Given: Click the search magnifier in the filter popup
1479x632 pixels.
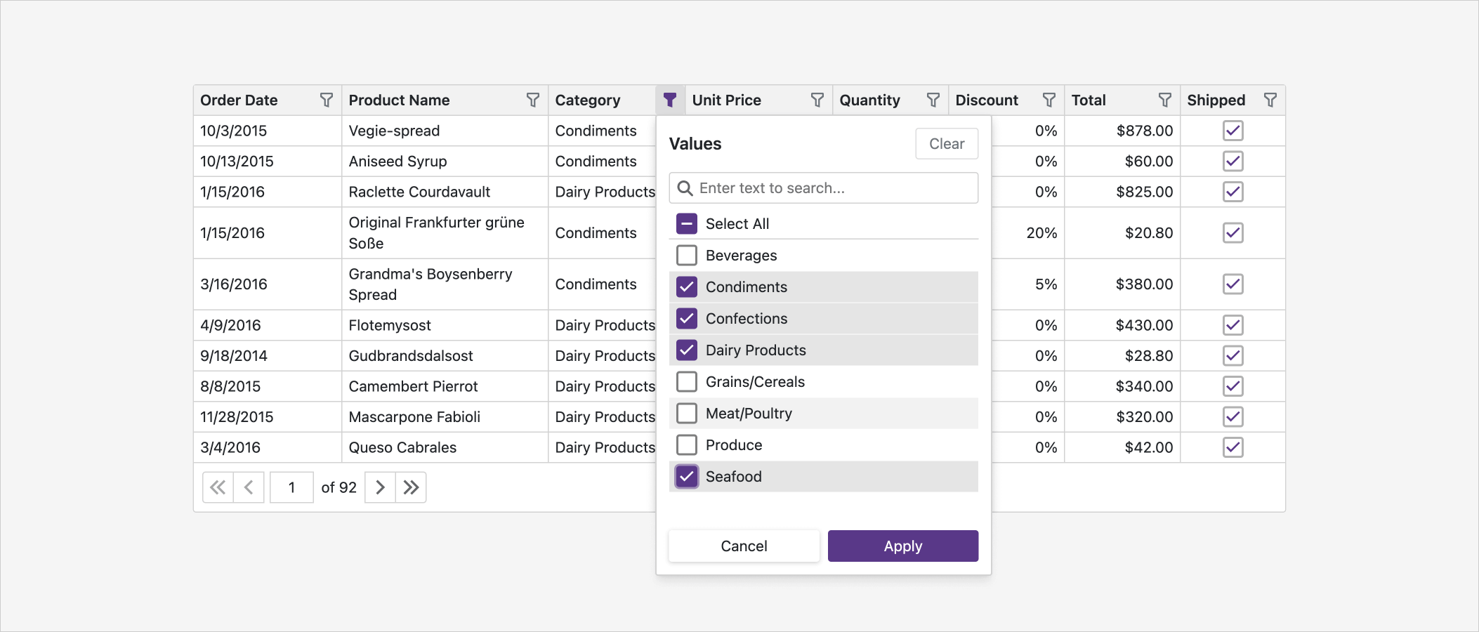Looking at the screenshot, I should [x=686, y=187].
